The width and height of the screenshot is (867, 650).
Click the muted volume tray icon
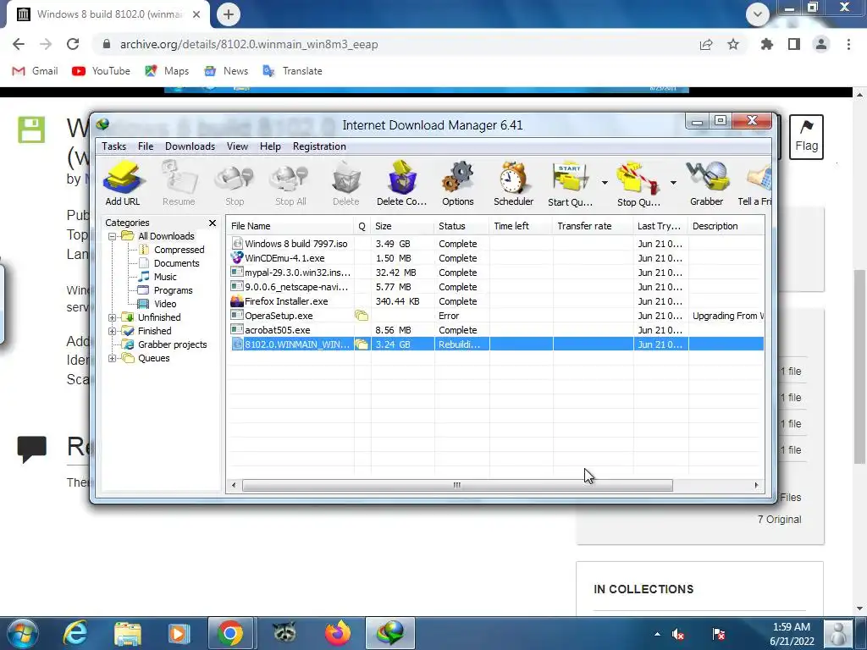tap(678, 634)
